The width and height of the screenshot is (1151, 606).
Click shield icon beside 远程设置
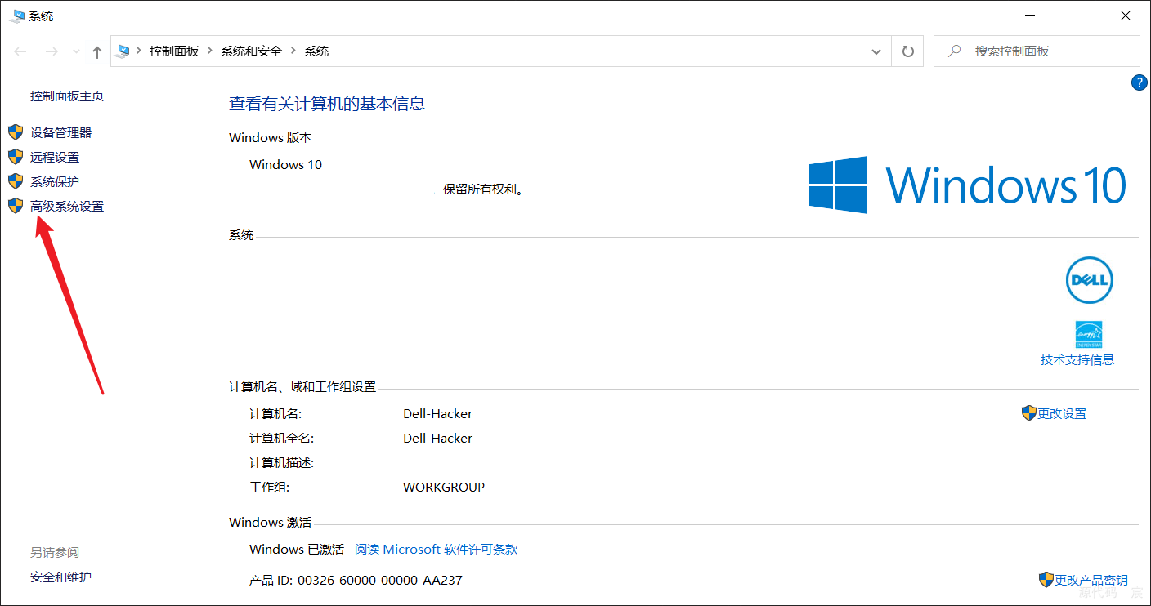click(x=16, y=157)
